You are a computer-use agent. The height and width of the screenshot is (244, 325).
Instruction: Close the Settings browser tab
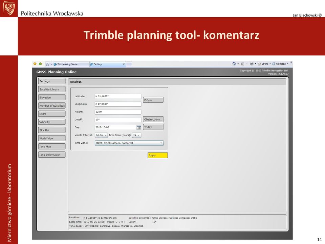pyautogui.click(x=124, y=64)
